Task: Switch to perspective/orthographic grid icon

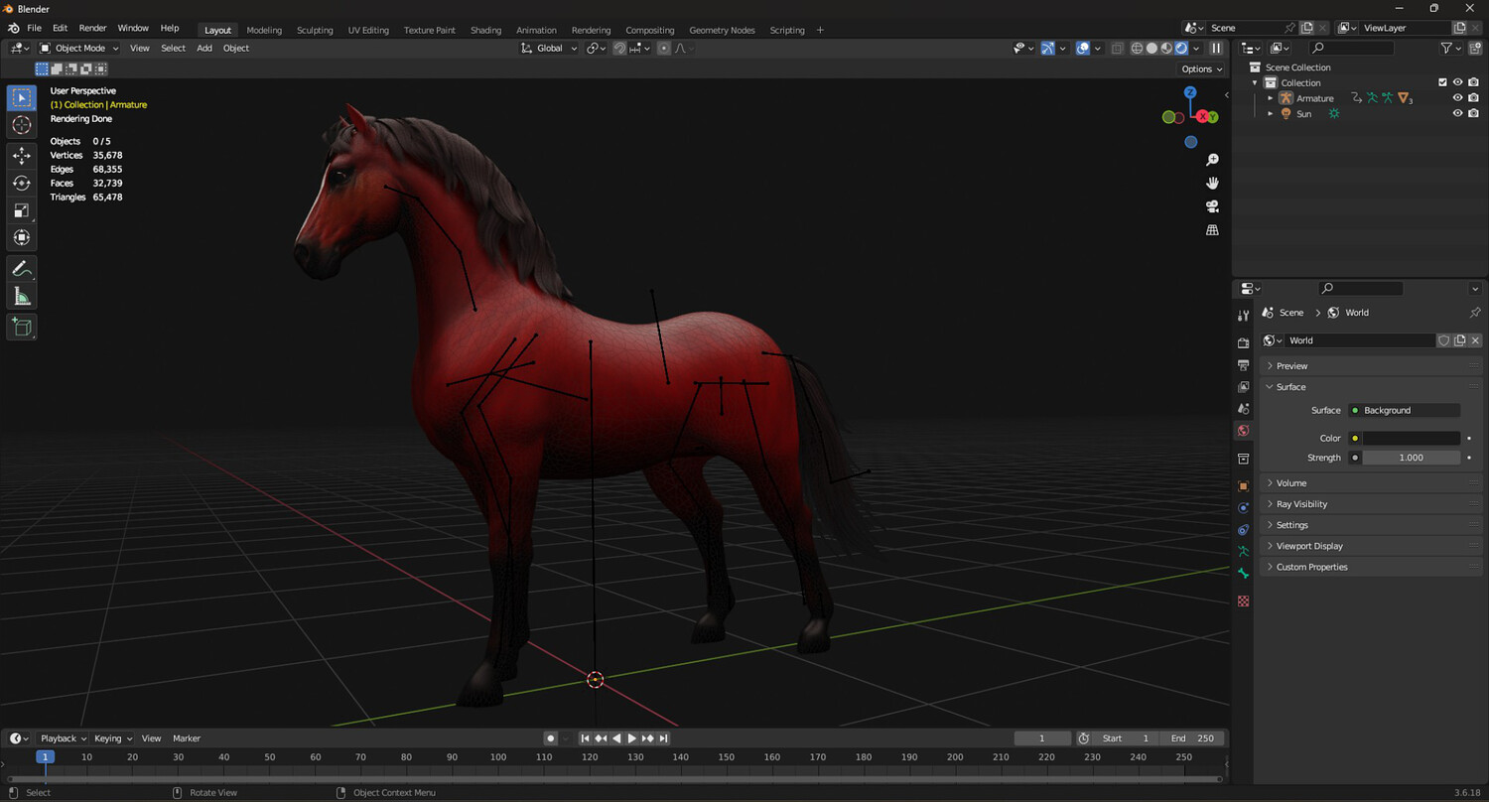Action: pyautogui.click(x=1212, y=230)
